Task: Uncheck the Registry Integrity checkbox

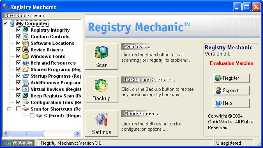Action: (x=18, y=30)
